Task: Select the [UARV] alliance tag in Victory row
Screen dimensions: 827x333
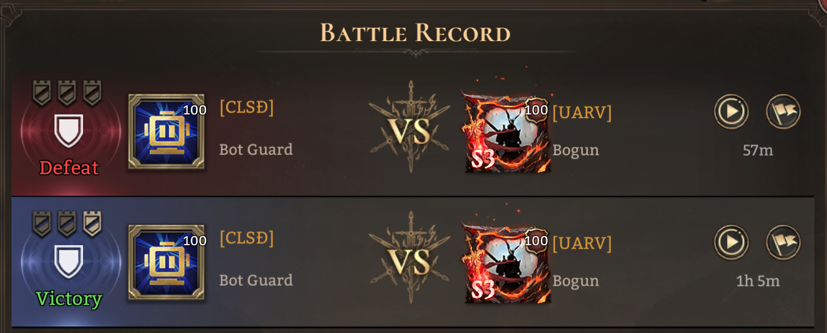Action: [582, 243]
